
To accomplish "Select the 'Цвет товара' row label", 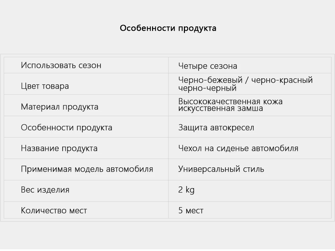I will [45, 86].
